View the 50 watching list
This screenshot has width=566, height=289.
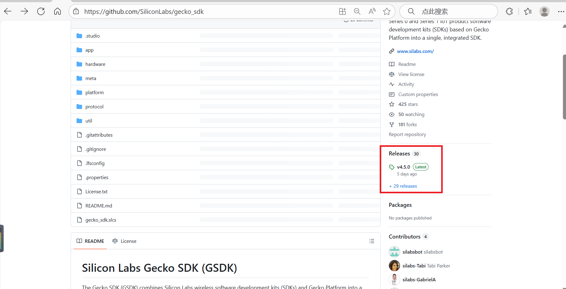coord(411,114)
